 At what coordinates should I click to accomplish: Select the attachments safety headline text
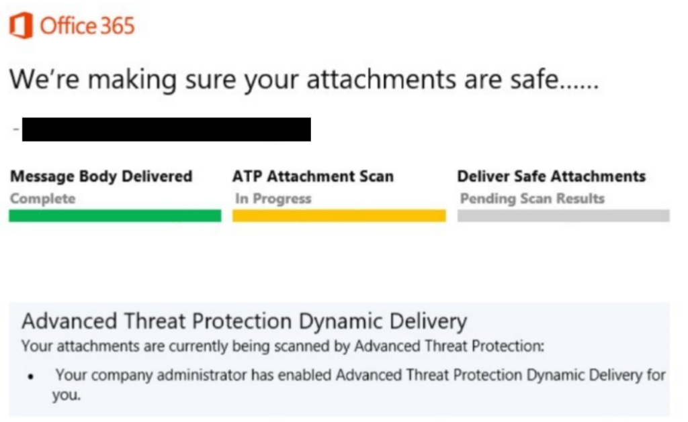click(x=304, y=81)
